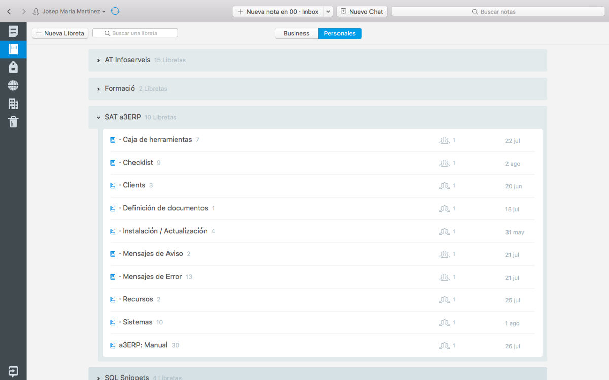Switch to the Business tab
Image resolution: width=609 pixels, height=380 pixels.
[x=296, y=33]
